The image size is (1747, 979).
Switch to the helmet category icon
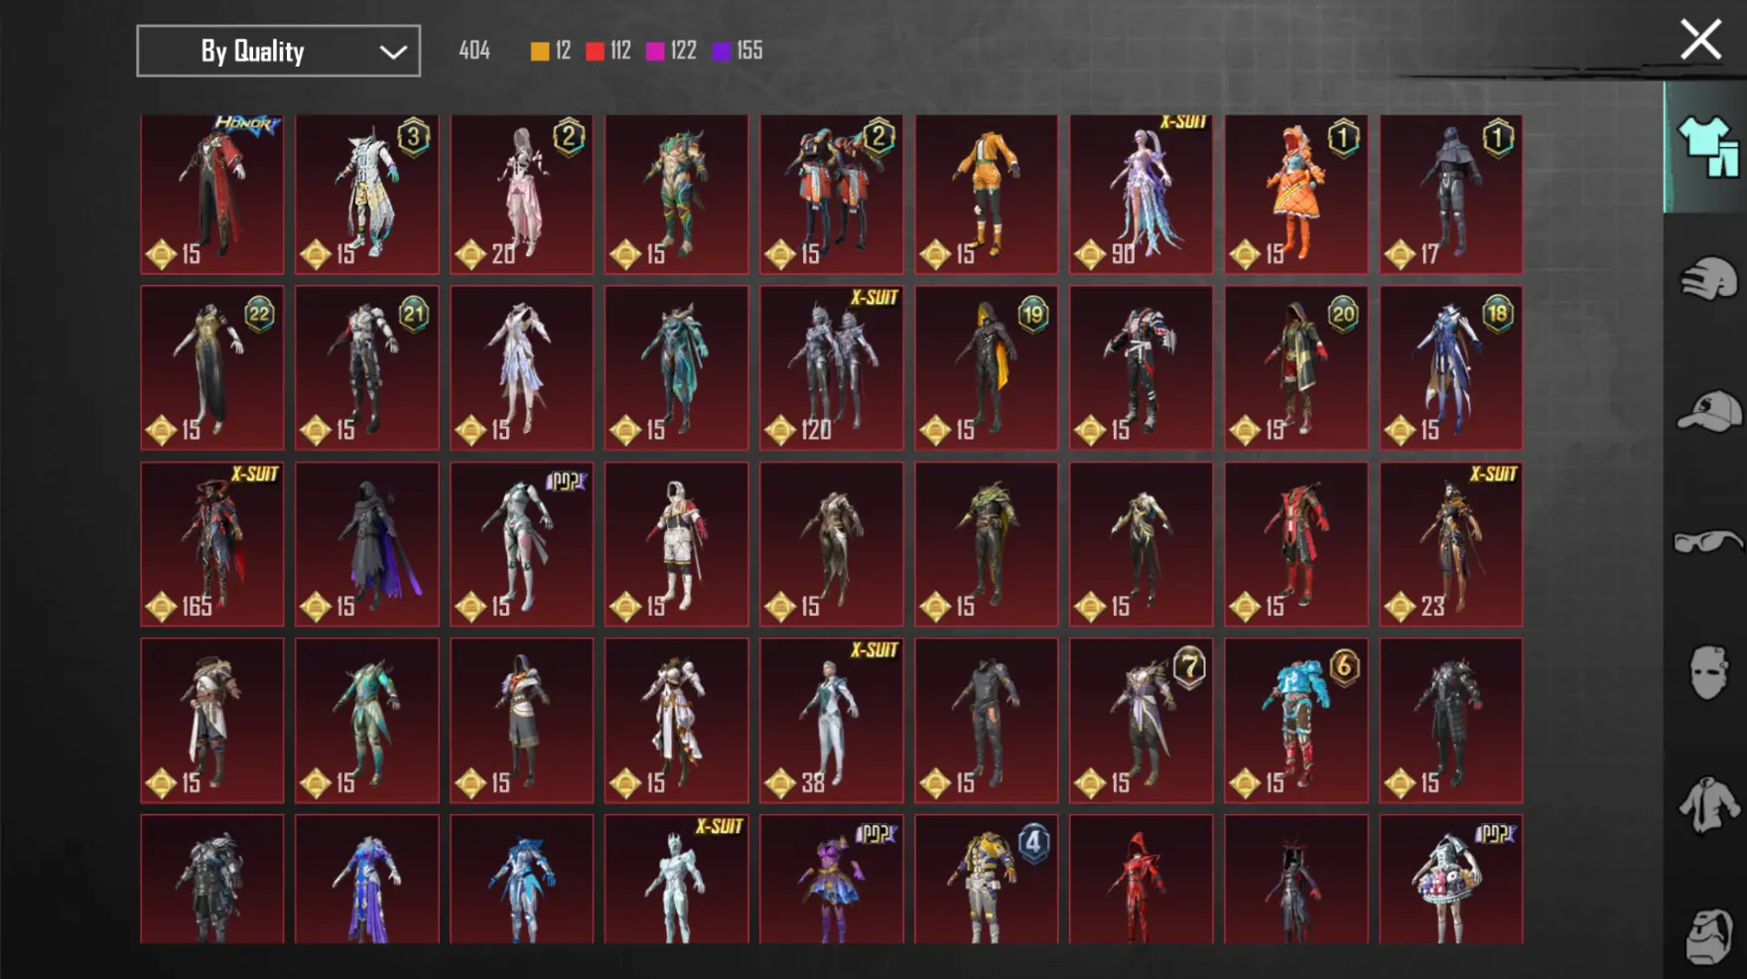tap(1709, 279)
